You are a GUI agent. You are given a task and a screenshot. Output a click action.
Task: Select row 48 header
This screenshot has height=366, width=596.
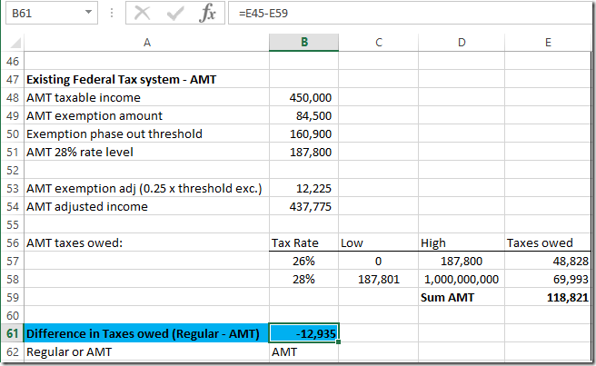[13, 98]
